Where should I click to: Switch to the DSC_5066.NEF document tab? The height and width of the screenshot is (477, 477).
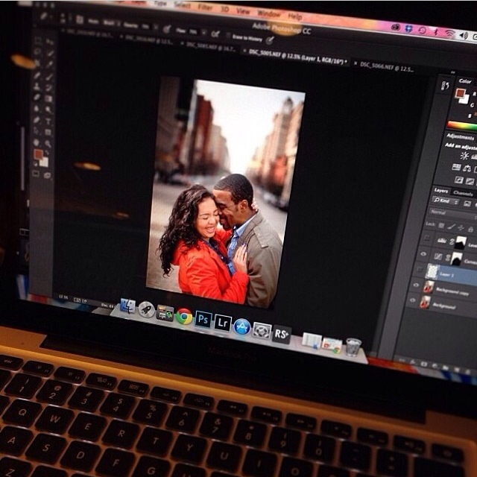[387, 67]
